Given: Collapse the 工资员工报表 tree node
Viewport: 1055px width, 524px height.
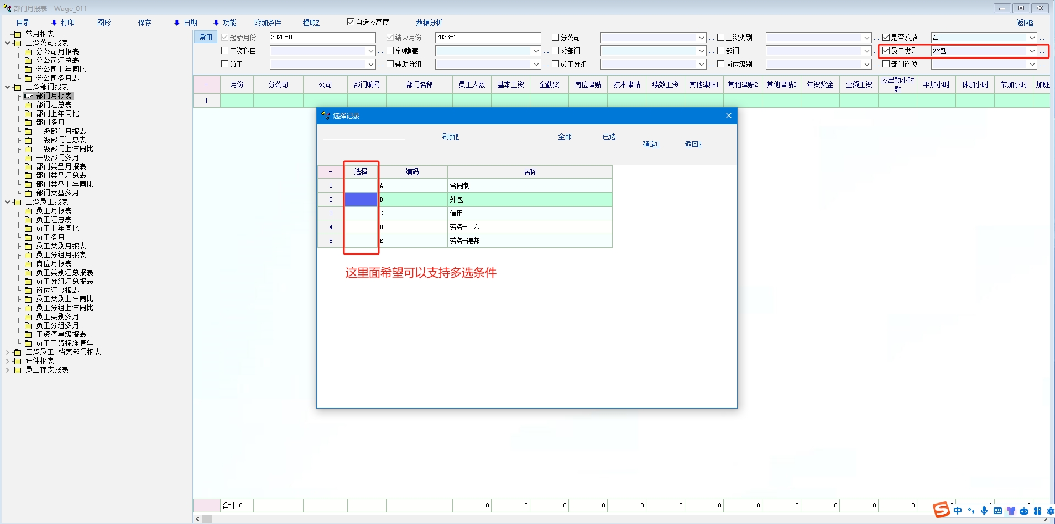Looking at the screenshot, I should coord(8,202).
